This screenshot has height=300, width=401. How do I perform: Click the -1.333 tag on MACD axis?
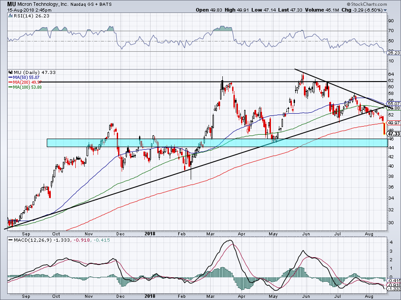pos(393,289)
